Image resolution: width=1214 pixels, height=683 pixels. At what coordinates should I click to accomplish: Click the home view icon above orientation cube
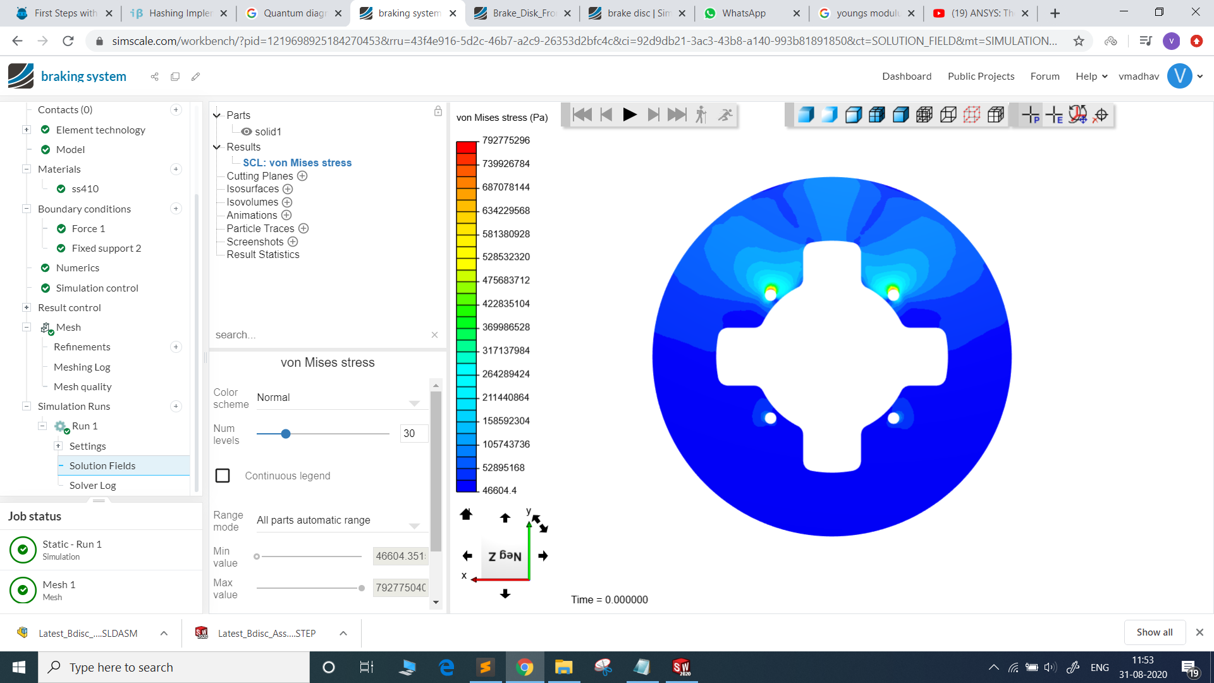(466, 514)
